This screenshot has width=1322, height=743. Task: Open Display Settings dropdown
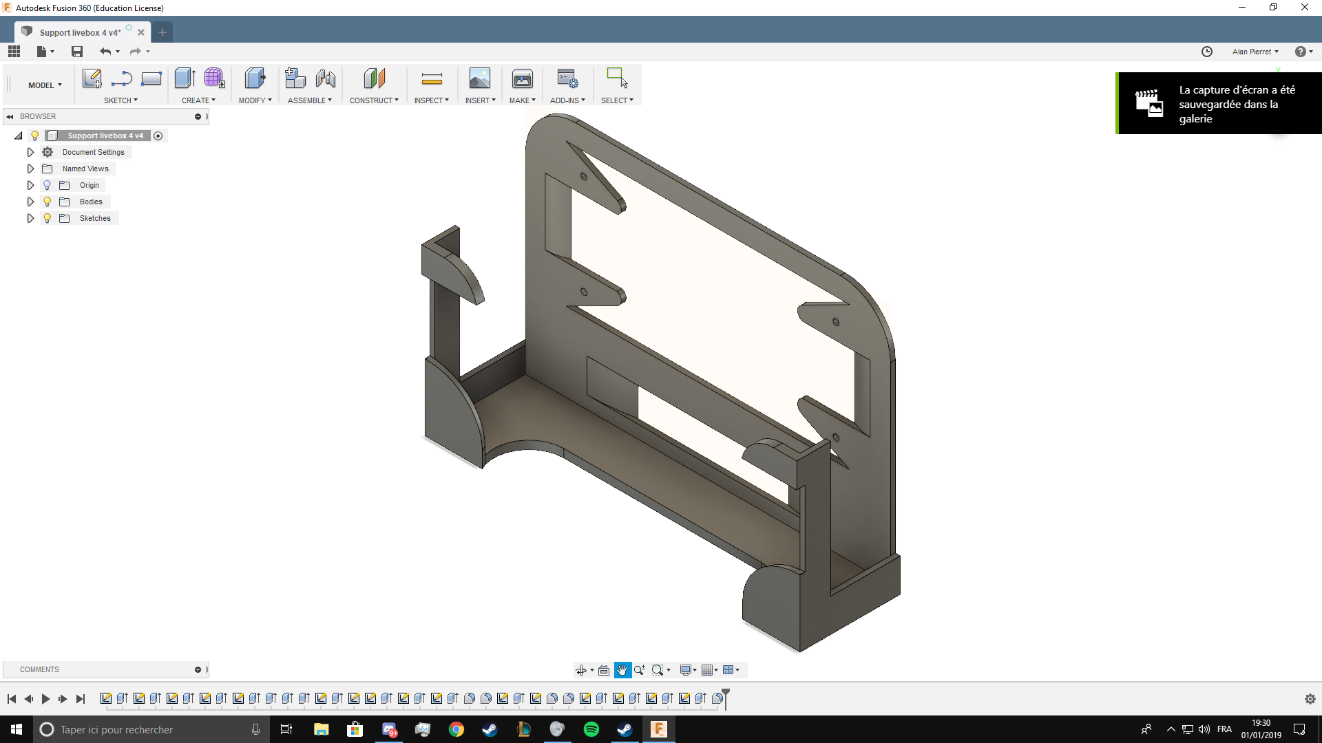pos(689,670)
